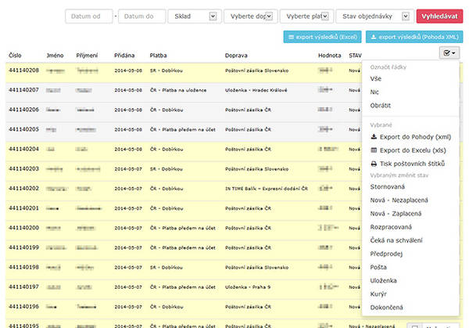This screenshot has height=328, width=469.
Task: Select order number 441140203
Action: coord(23,168)
